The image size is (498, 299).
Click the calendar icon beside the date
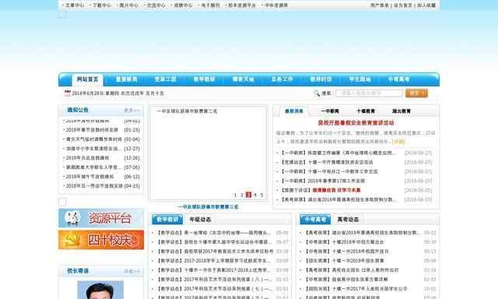pos(68,93)
